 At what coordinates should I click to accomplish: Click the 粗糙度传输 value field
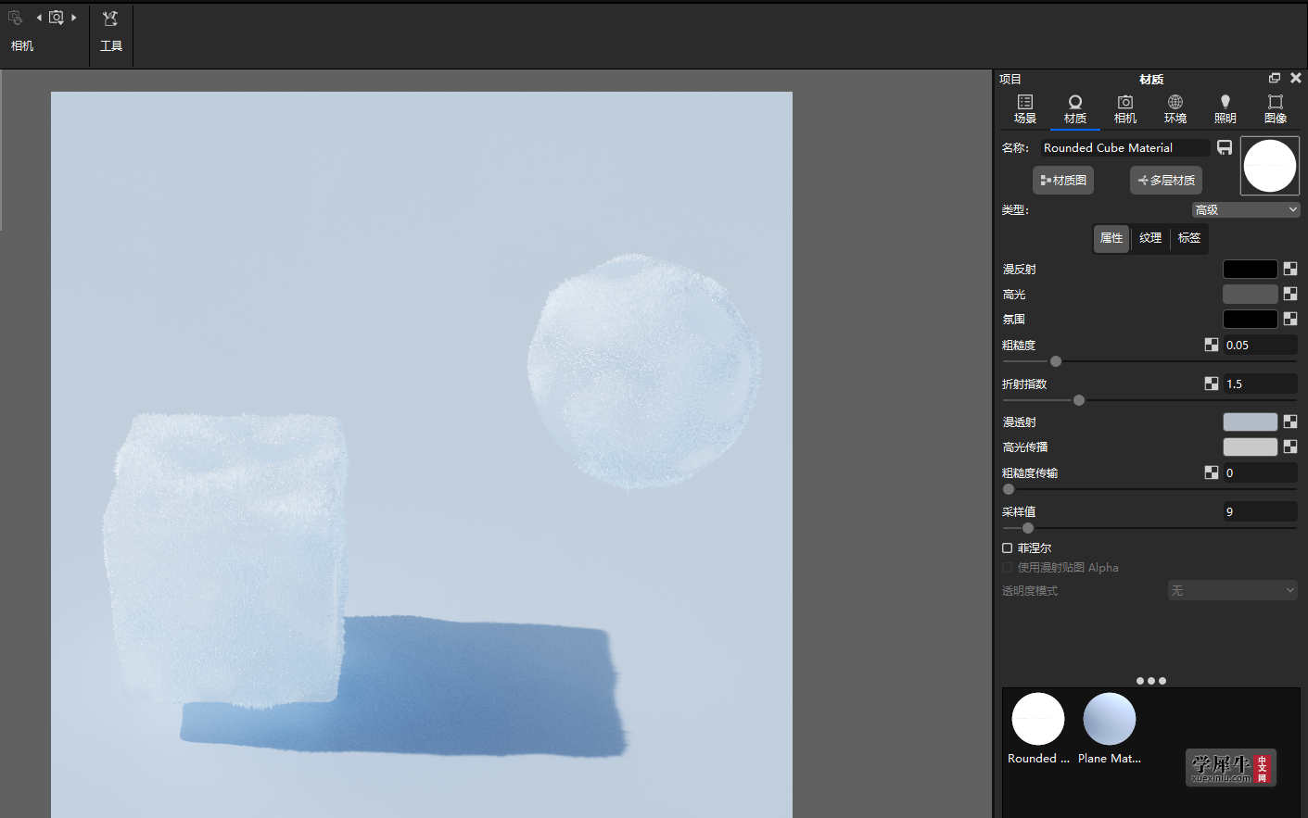point(1260,472)
